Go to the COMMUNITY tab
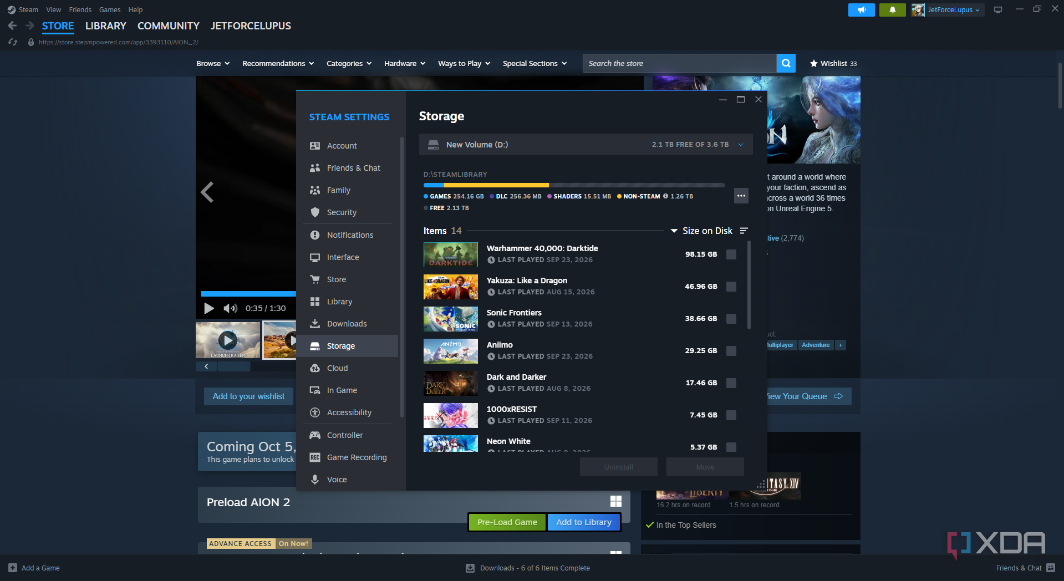Viewport: 1064px width, 581px height. 169,26
